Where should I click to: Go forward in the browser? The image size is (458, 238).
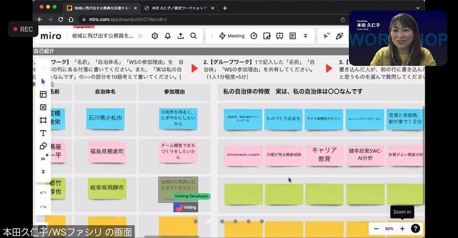tap(50, 19)
